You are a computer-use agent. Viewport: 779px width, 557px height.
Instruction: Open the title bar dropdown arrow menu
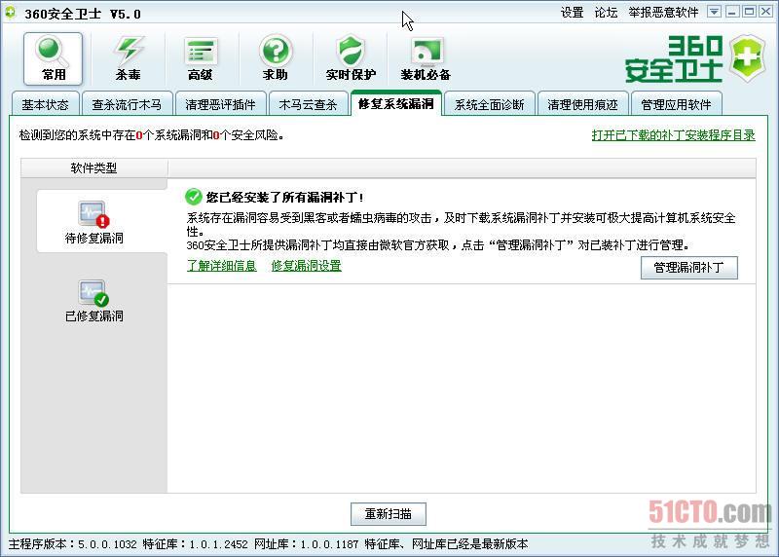(x=715, y=12)
